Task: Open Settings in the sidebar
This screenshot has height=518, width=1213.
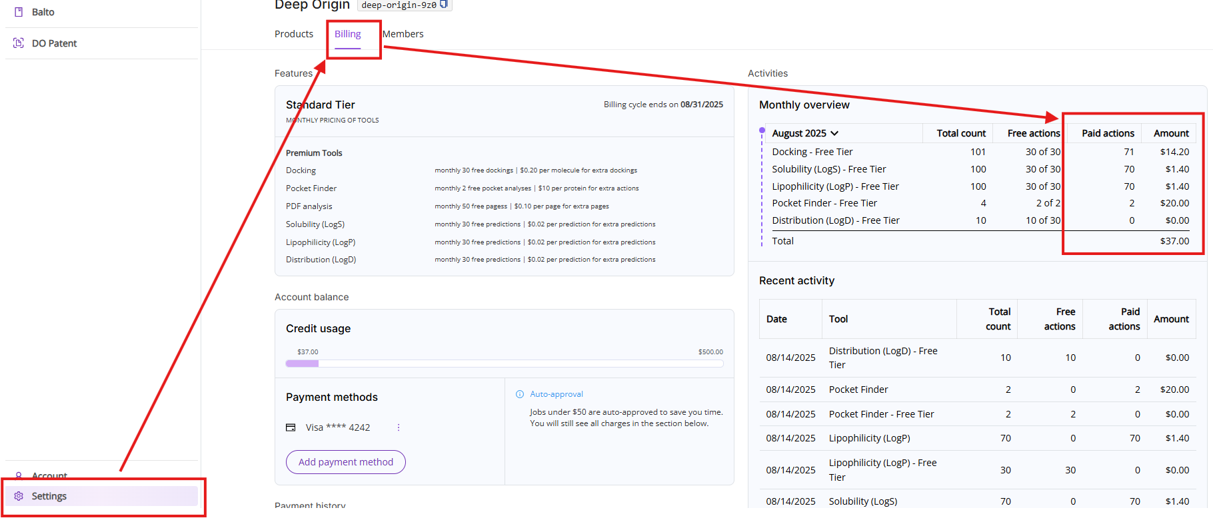Action: click(x=49, y=496)
